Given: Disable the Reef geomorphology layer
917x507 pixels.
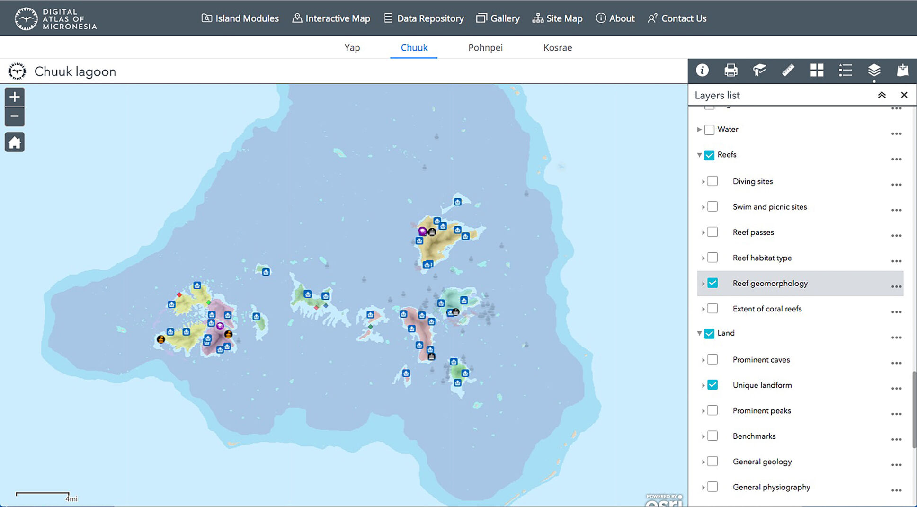Looking at the screenshot, I should click(712, 283).
